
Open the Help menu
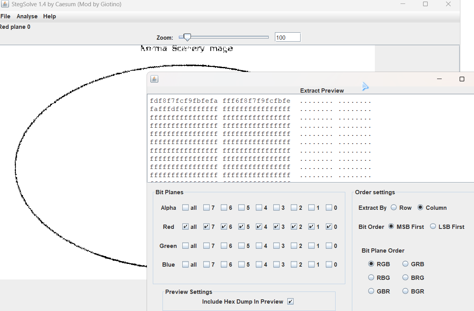click(x=49, y=16)
